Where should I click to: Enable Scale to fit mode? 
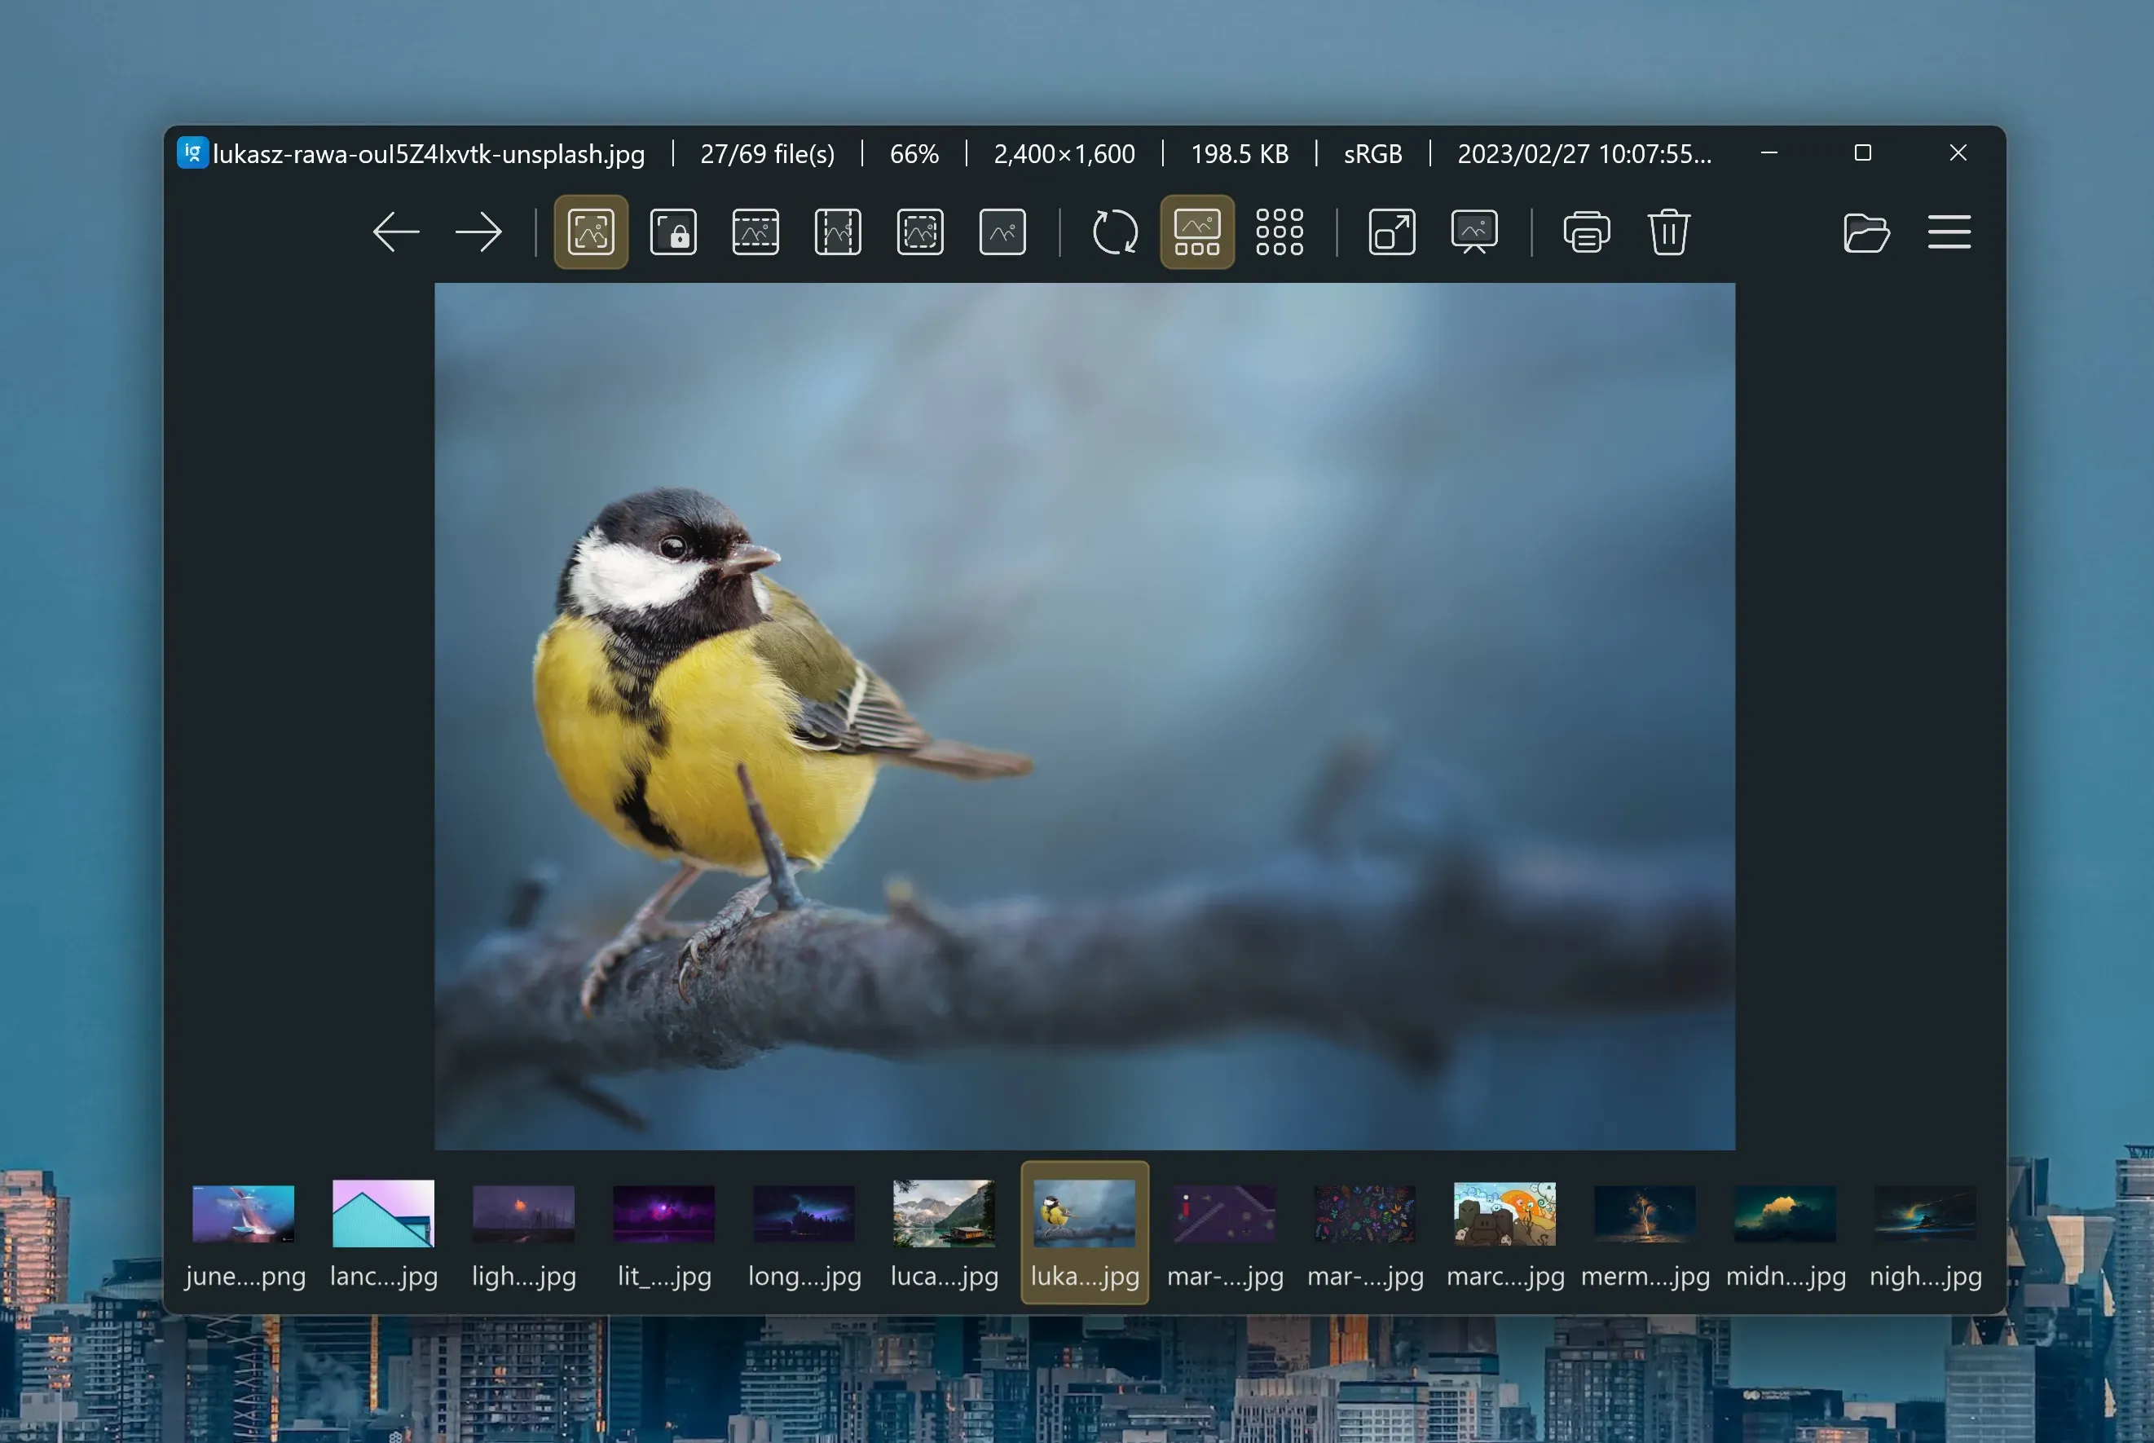(x=921, y=232)
